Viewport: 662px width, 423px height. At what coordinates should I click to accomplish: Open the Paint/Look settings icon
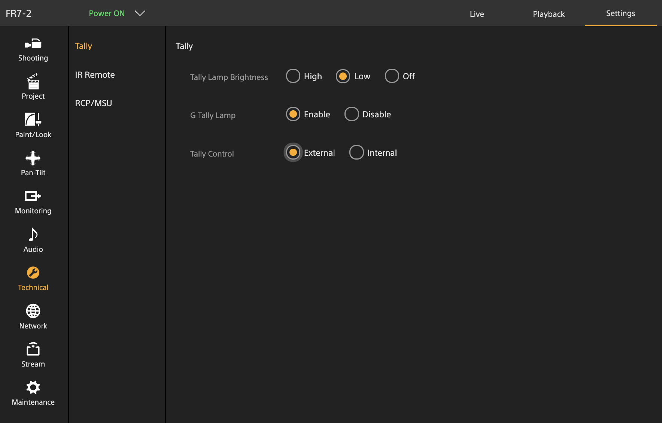tap(33, 120)
